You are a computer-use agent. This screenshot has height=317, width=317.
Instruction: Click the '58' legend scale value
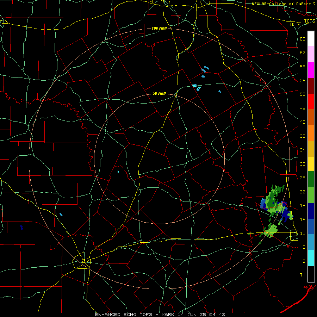click(x=303, y=67)
